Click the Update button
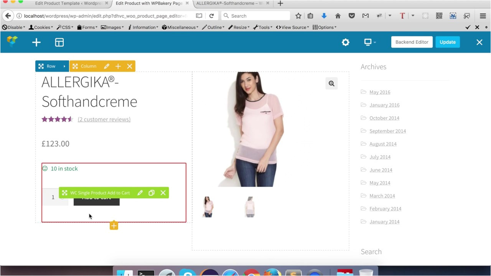The width and height of the screenshot is (491, 276). 447,42
